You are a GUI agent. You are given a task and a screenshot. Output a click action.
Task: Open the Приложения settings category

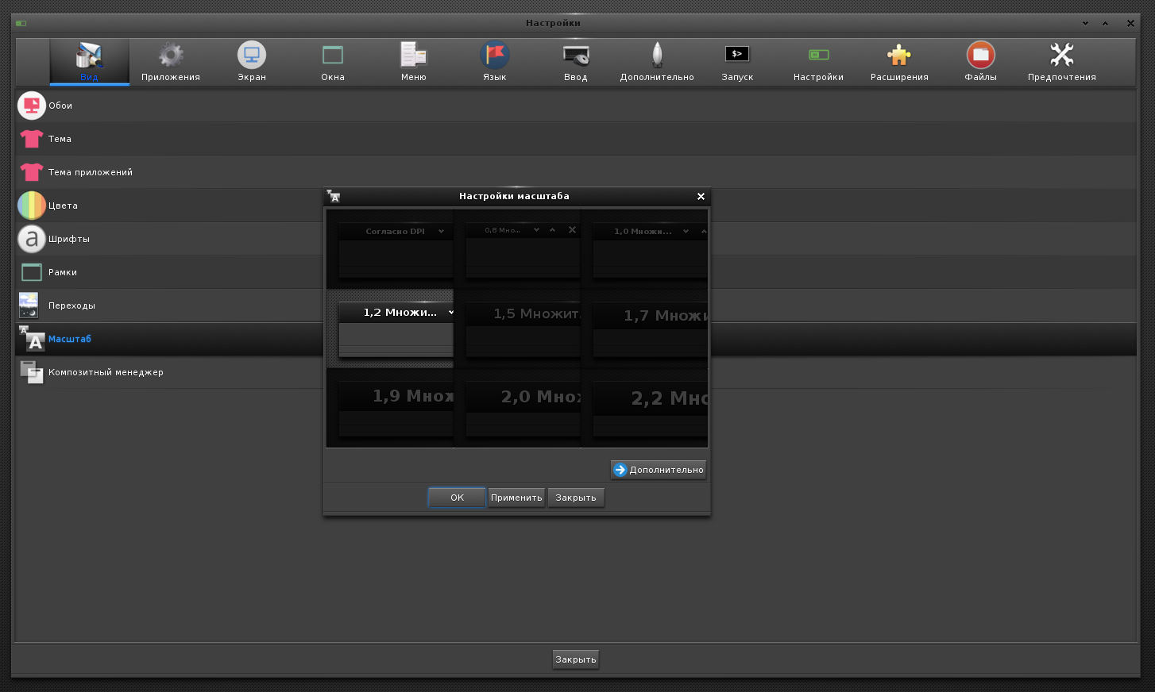(x=171, y=62)
